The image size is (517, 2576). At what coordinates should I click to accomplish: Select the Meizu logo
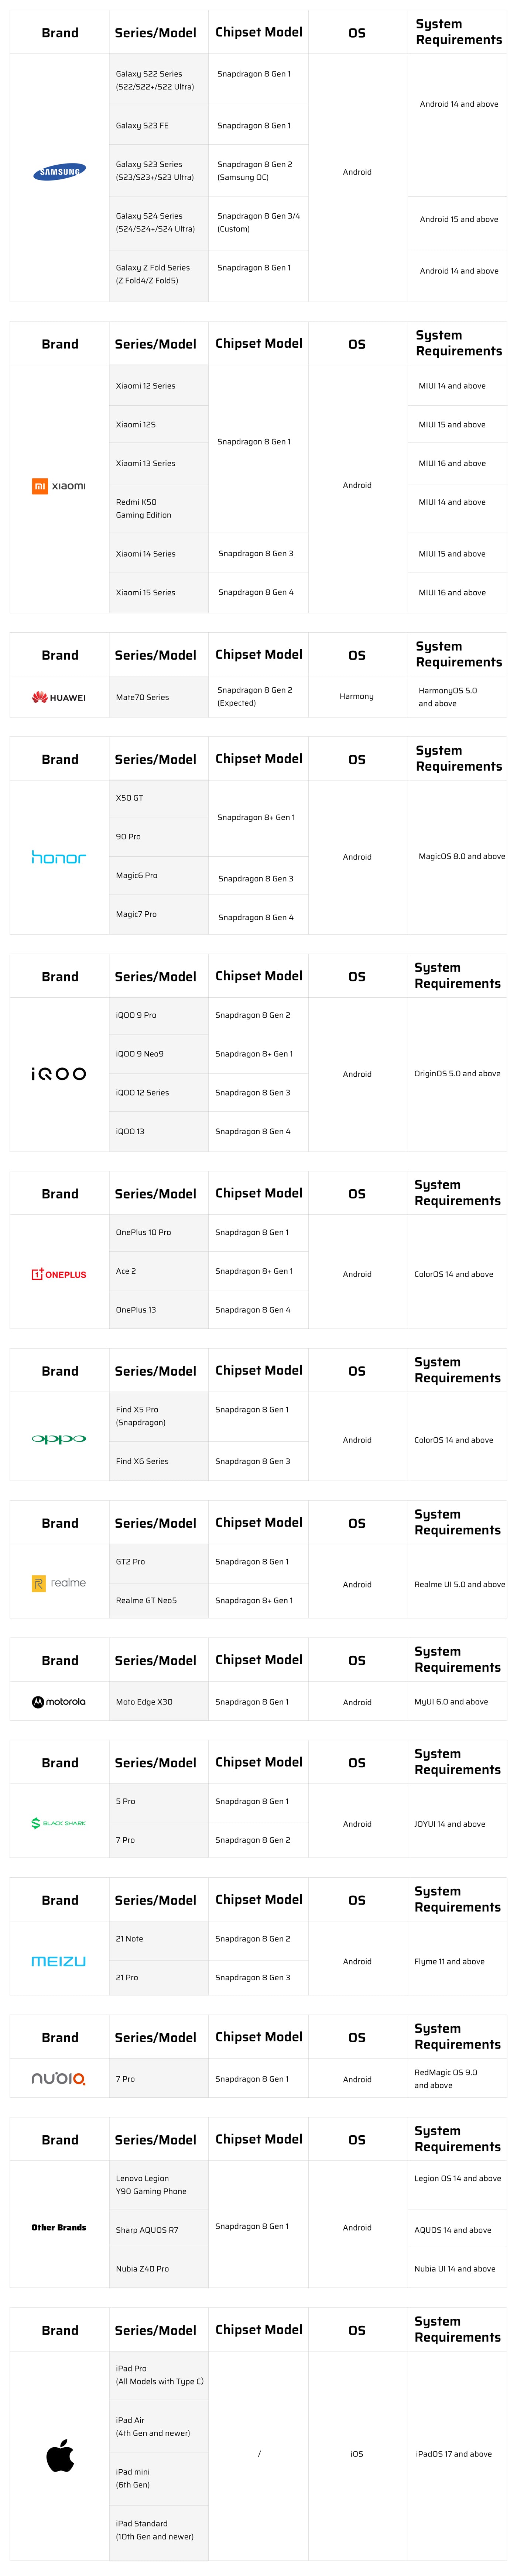(59, 1961)
